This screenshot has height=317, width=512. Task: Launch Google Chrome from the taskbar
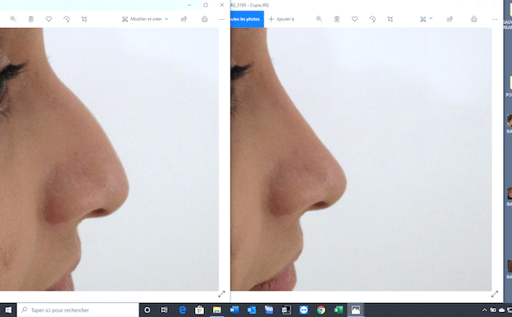321,310
